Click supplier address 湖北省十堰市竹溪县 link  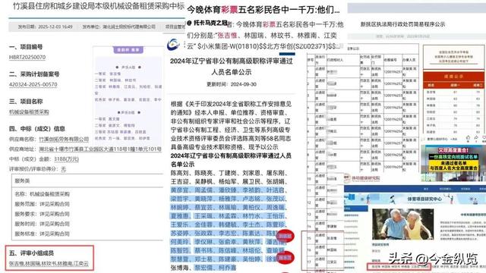(100, 149)
